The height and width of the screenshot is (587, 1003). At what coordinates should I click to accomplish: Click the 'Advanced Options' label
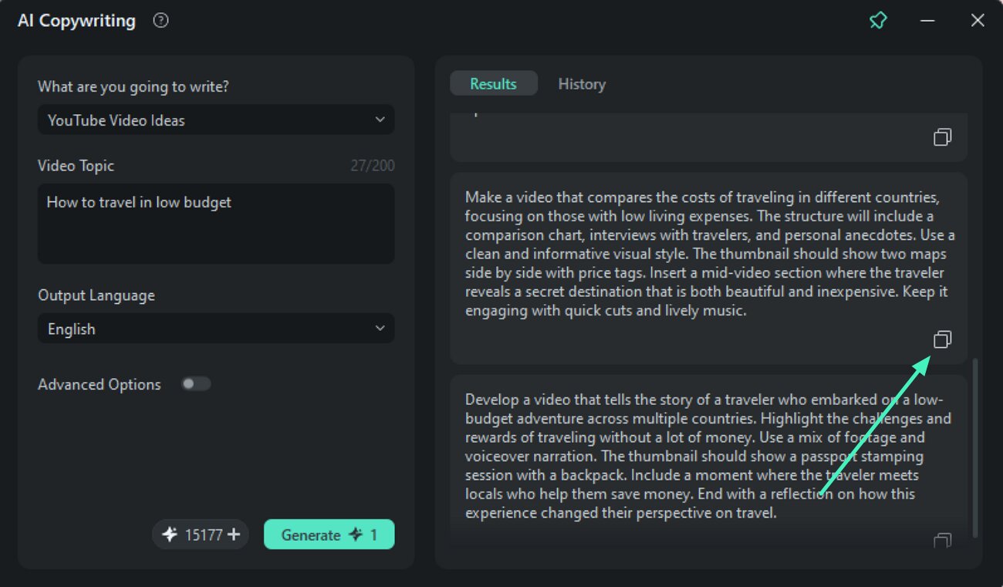(100, 384)
